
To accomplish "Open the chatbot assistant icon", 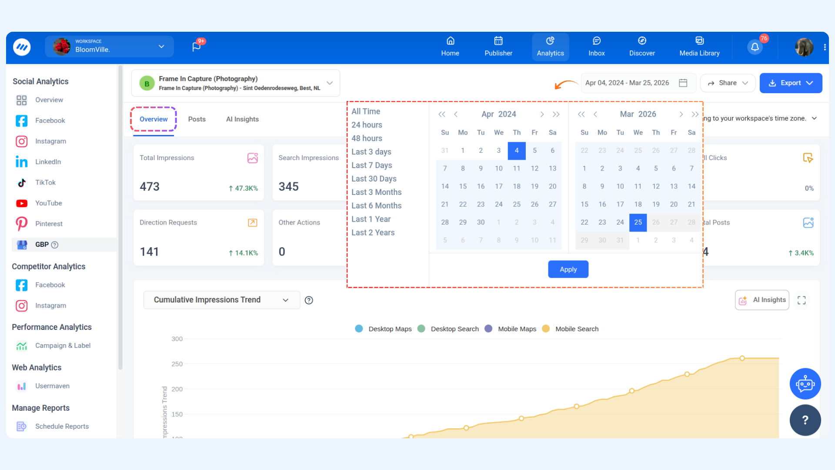I will point(805,384).
